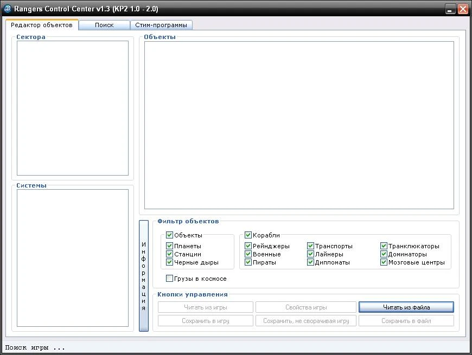Click inside the Сектора list box
Image resolution: width=472 pixels, height=355 pixels.
pyautogui.click(x=72, y=108)
